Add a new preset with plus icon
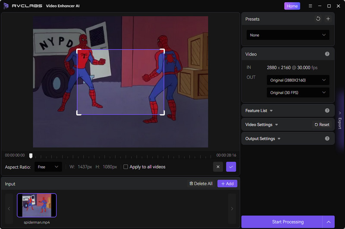Image resolution: width=345 pixels, height=229 pixels. click(x=328, y=19)
